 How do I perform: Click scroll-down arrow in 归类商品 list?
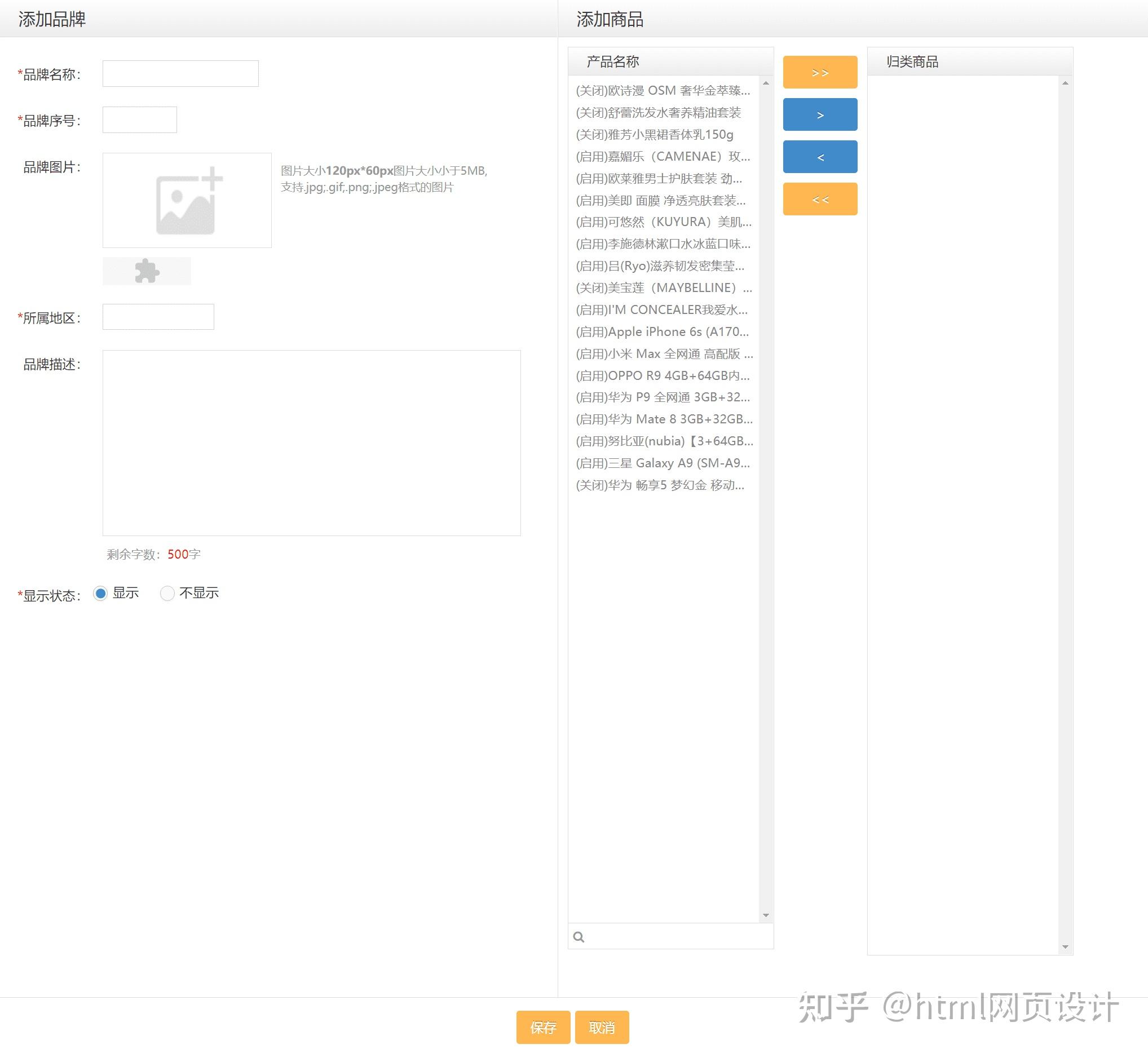(1065, 947)
